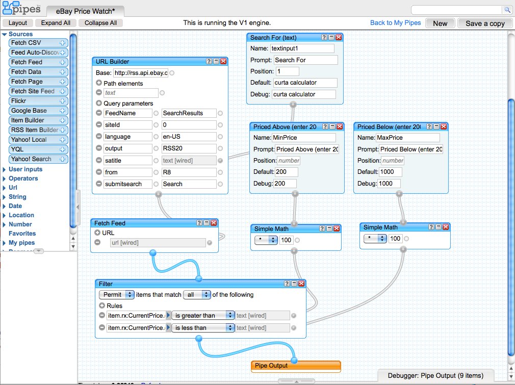Collapse the Fetch Feed module window
This screenshot has height=385, width=515.
[x=207, y=223]
